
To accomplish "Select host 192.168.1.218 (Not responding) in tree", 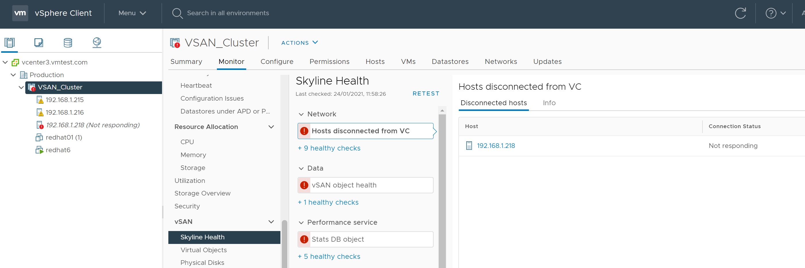I will pos(93,125).
